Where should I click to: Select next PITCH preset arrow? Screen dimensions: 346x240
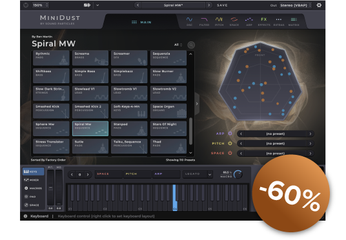click(x=310, y=143)
